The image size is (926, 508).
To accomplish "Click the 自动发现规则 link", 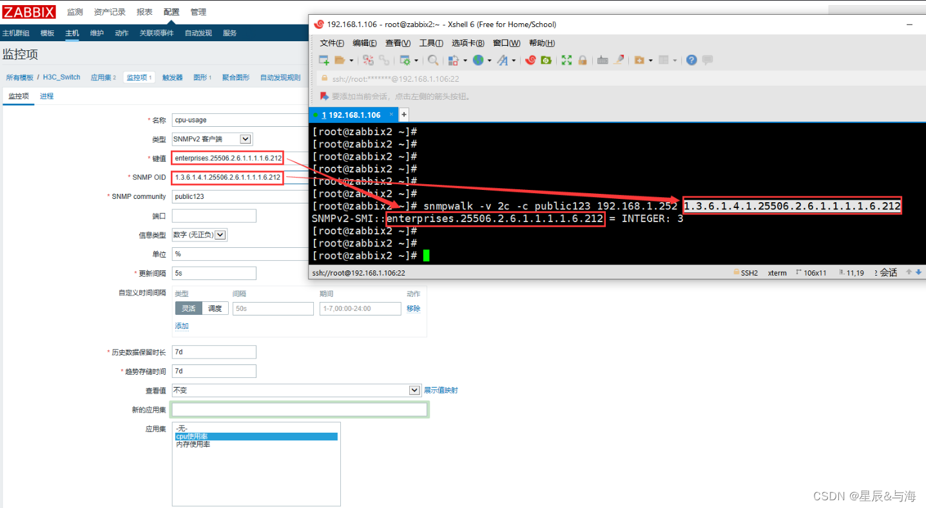I will pyautogui.click(x=280, y=77).
